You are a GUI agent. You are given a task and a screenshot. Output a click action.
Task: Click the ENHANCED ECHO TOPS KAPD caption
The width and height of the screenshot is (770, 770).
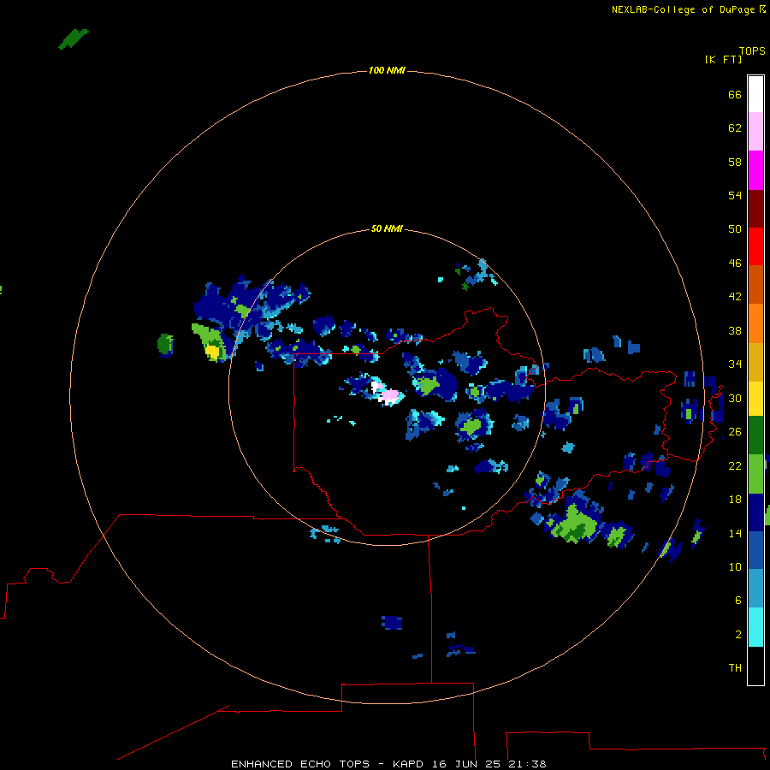pyautogui.click(x=388, y=764)
